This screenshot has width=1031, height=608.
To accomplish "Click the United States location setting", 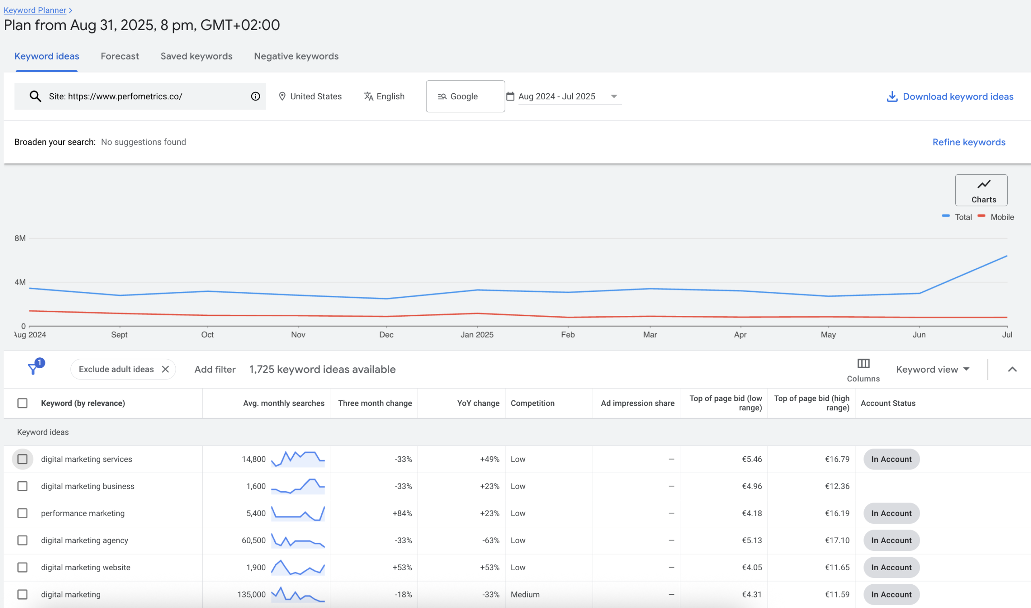I will (x=310, y=96).
